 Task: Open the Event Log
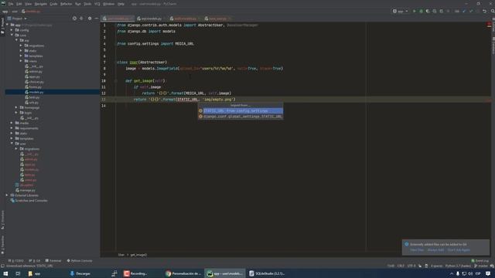click(x=480, y=261)
